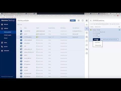Sort by Poslední záloha column header
Screen dimensions: 121x91
[x=52, y=28]
